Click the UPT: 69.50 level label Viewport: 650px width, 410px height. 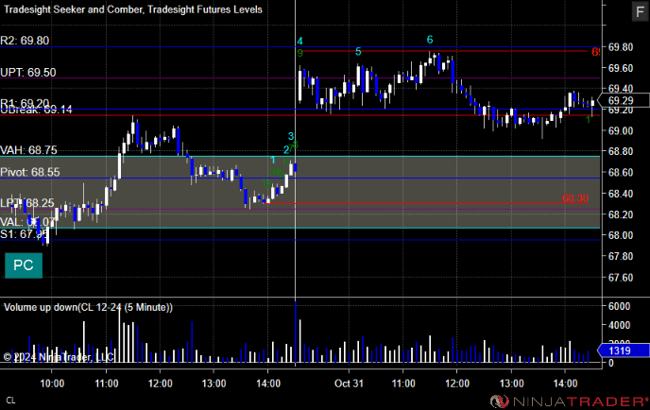coord(27,73)
